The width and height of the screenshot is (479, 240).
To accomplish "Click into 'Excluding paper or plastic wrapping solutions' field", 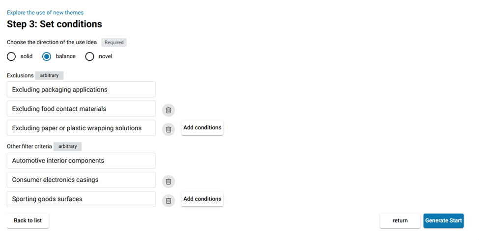I will (81, 128).
